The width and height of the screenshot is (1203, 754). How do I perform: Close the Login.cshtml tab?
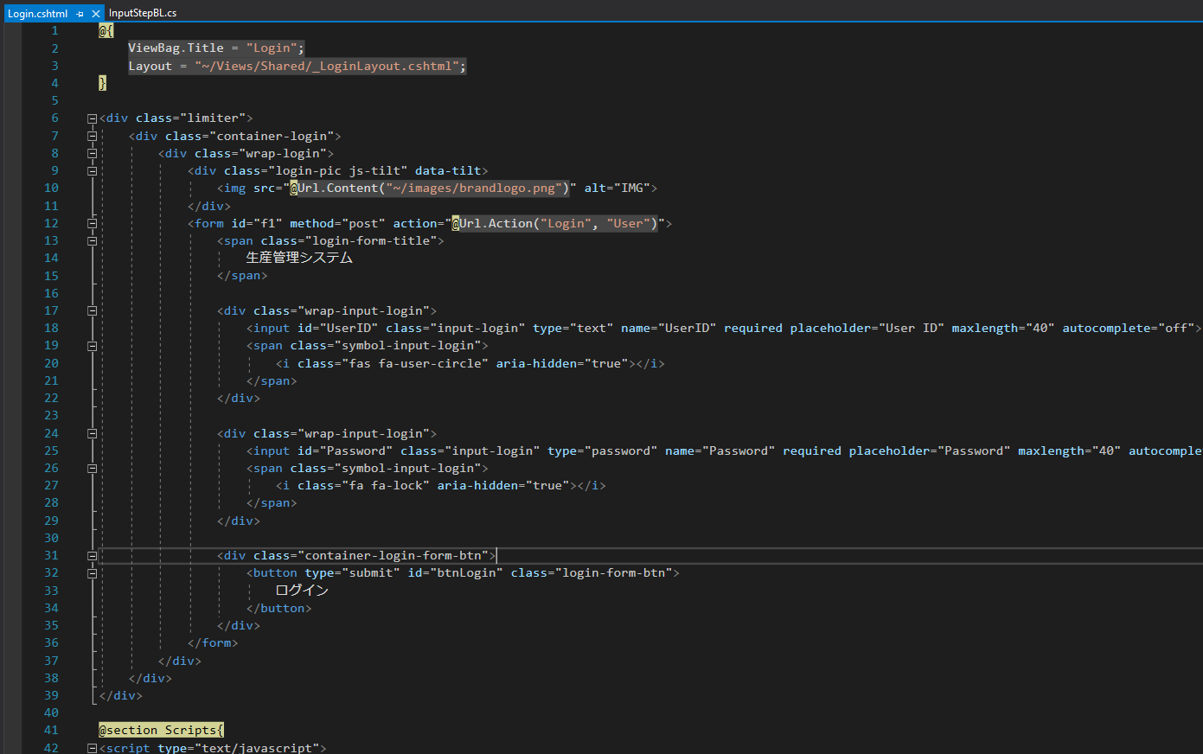point(96,14)
